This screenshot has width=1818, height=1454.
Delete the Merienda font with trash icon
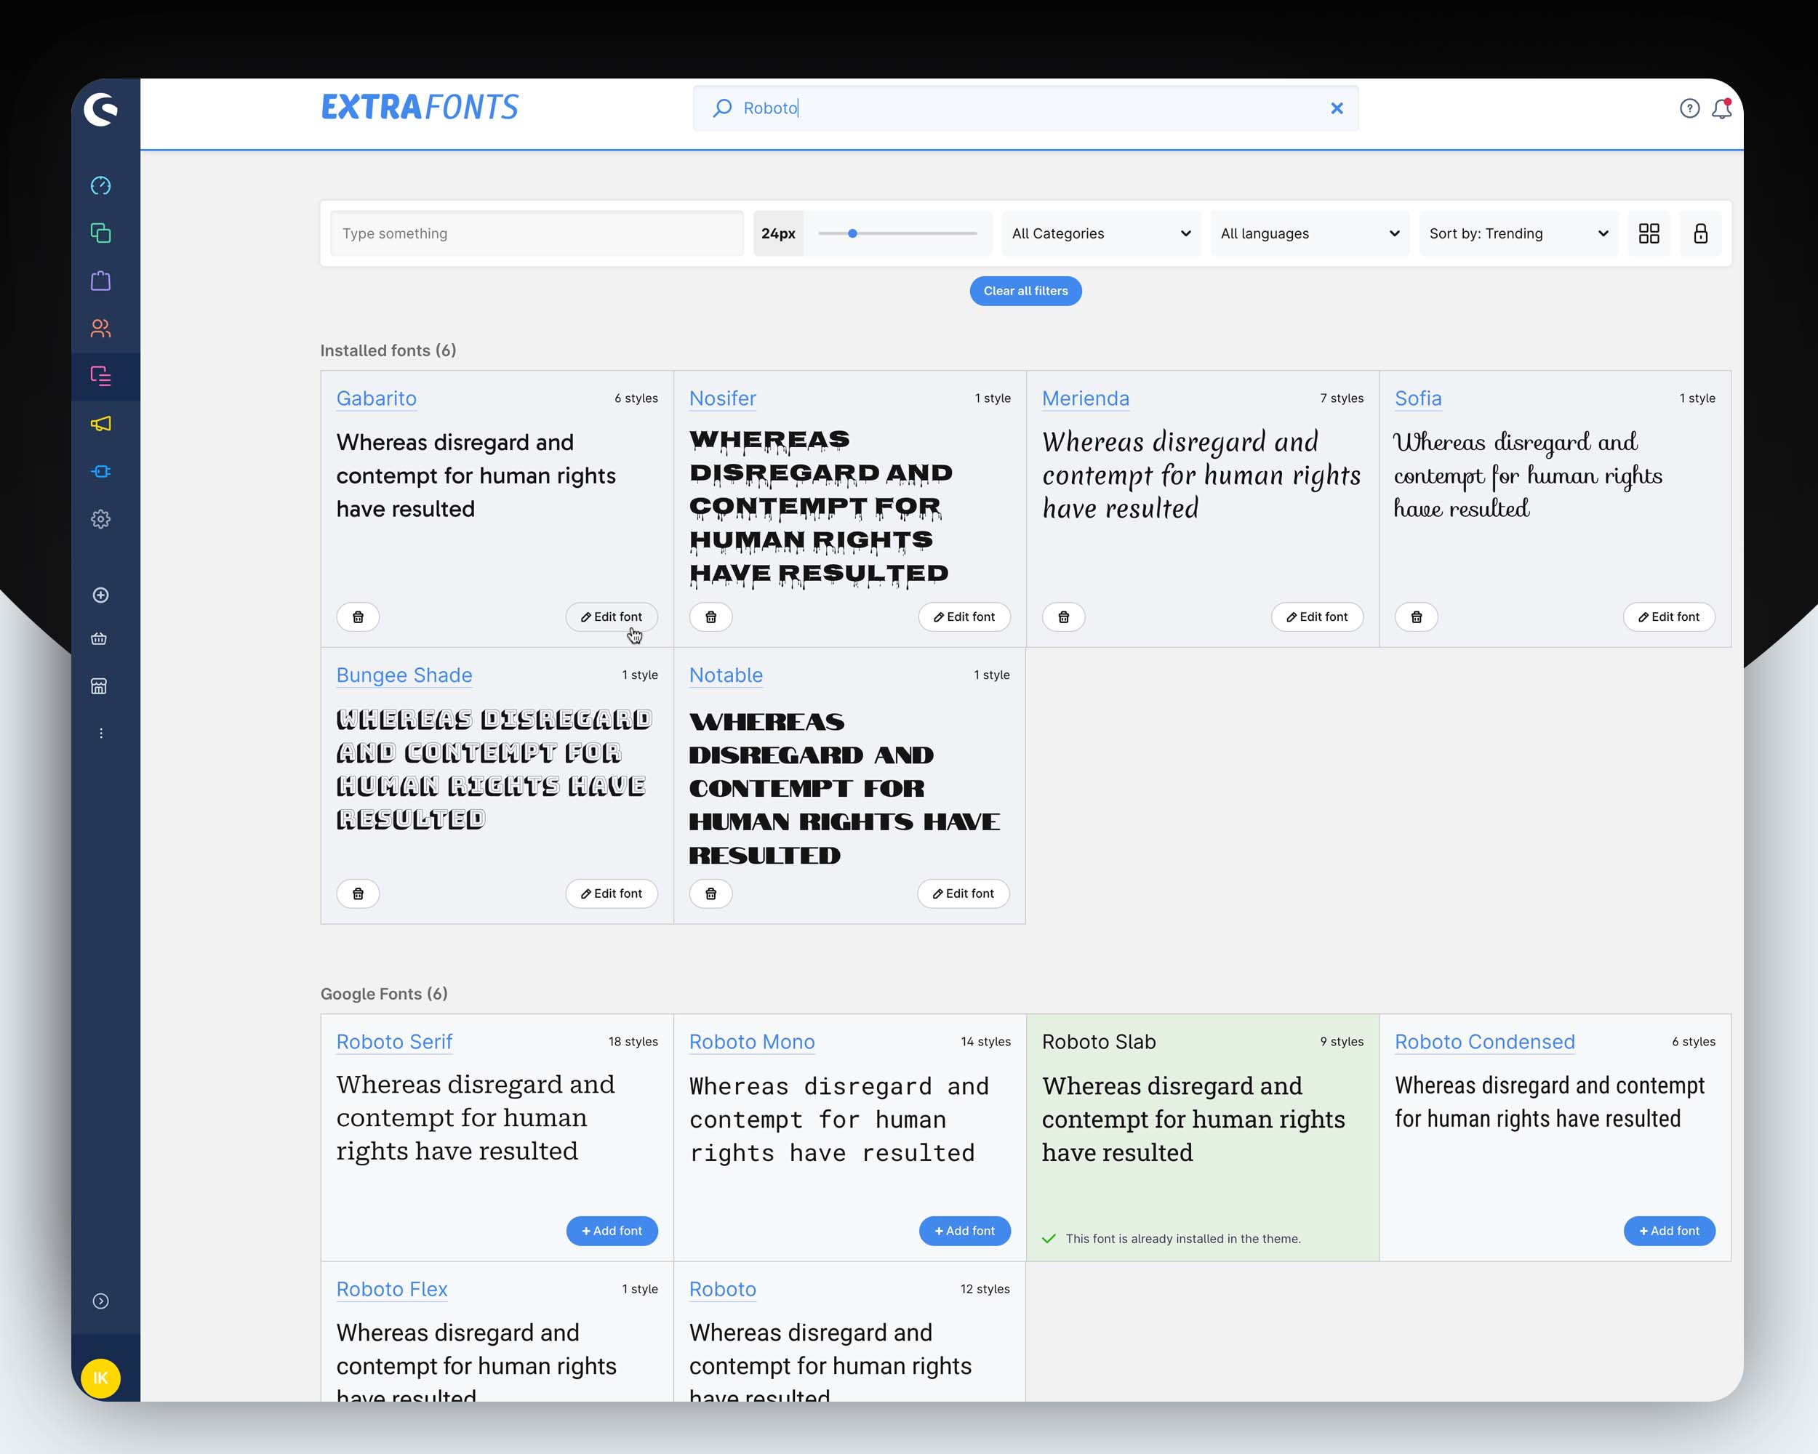[1063, 617]
